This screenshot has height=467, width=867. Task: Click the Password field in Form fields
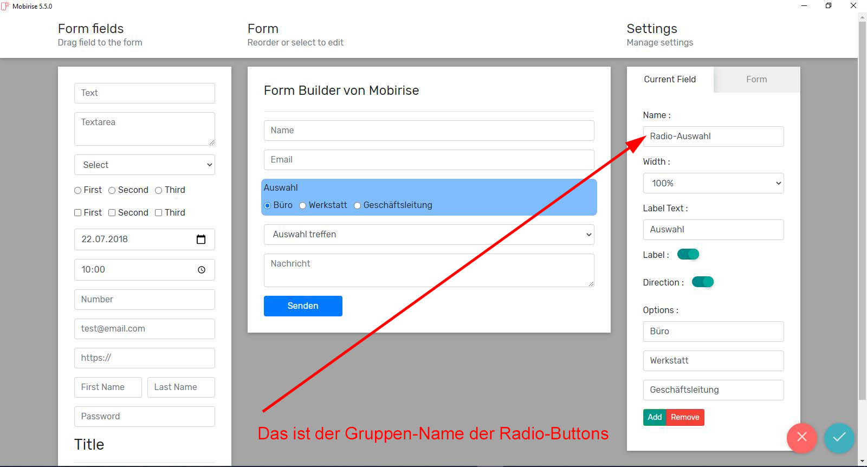tap(145, 417)
